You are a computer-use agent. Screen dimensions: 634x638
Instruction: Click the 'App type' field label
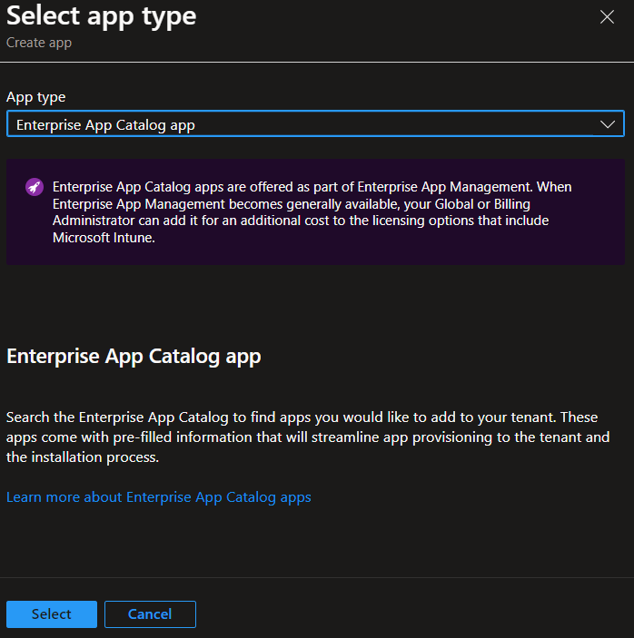coord(35,97)
